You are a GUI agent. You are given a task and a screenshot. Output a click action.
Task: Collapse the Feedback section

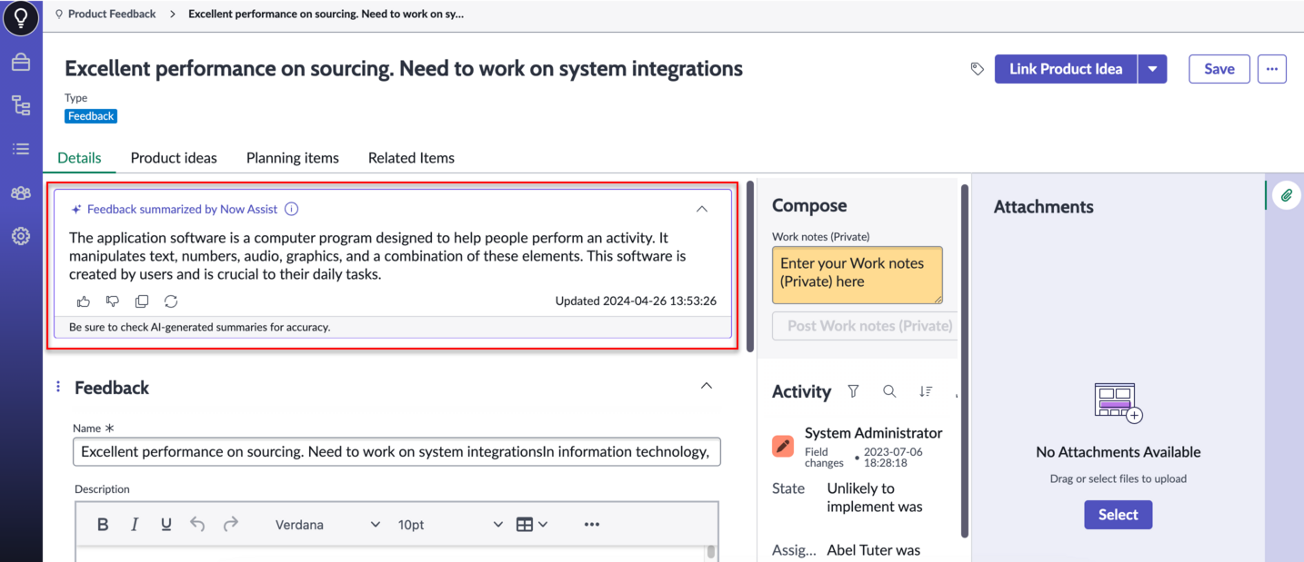[707, 386]
